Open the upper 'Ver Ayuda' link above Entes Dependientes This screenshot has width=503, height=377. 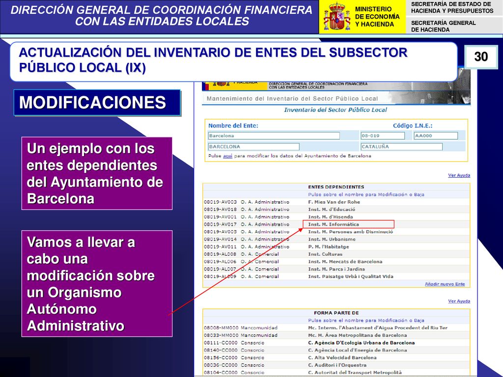[x=459, y=175]
